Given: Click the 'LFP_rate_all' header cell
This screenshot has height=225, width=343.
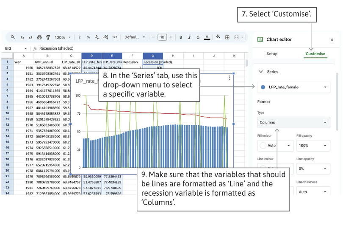Looking at the screenshot, I should coord(71,62).
